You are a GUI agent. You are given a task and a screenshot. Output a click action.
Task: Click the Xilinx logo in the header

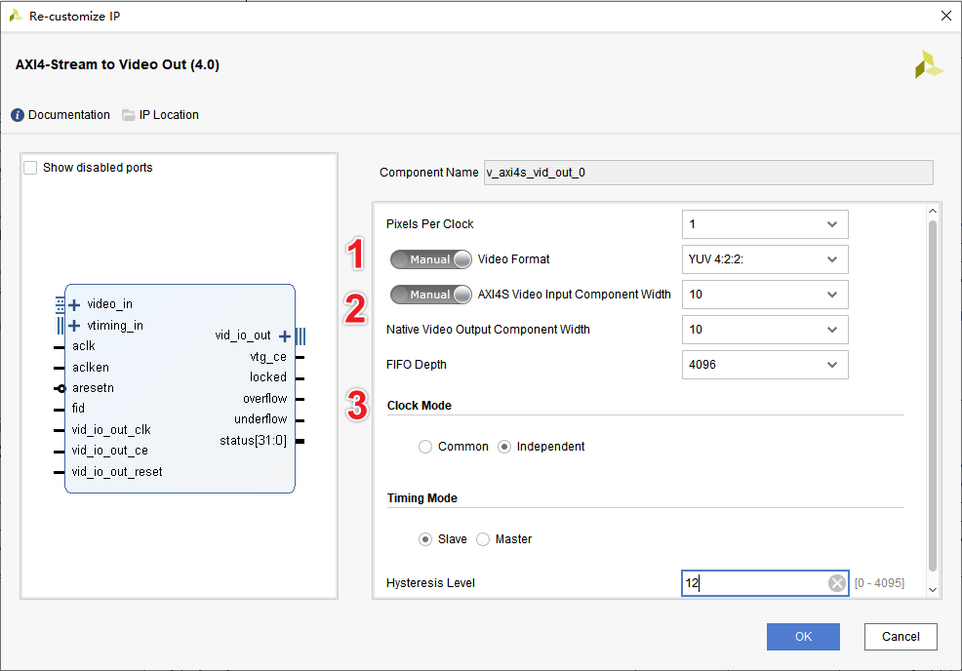click(x=928, y=65)
